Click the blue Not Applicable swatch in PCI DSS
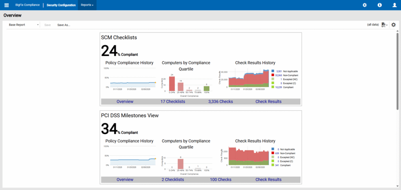 pos(273,149)
